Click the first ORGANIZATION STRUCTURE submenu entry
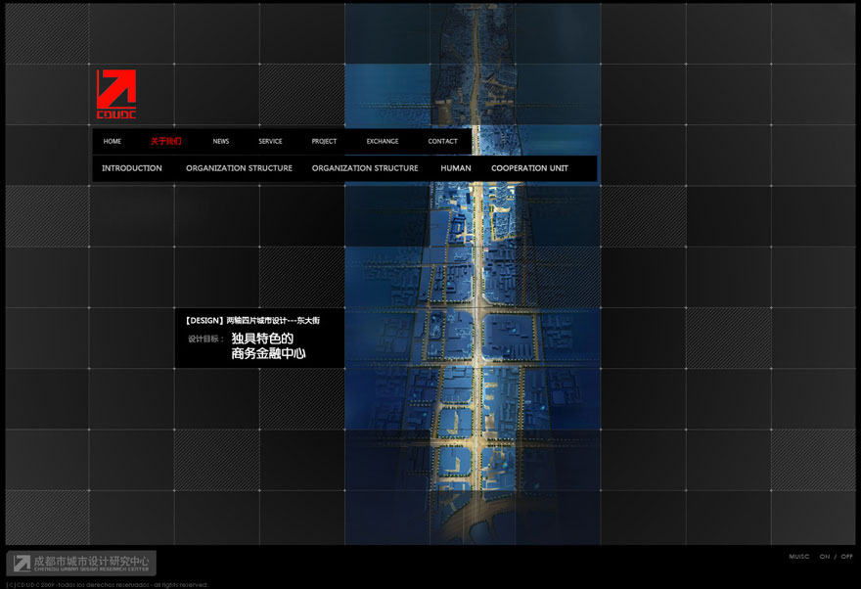The height and width of the screenshot is (589, 861). click(239, 167)
